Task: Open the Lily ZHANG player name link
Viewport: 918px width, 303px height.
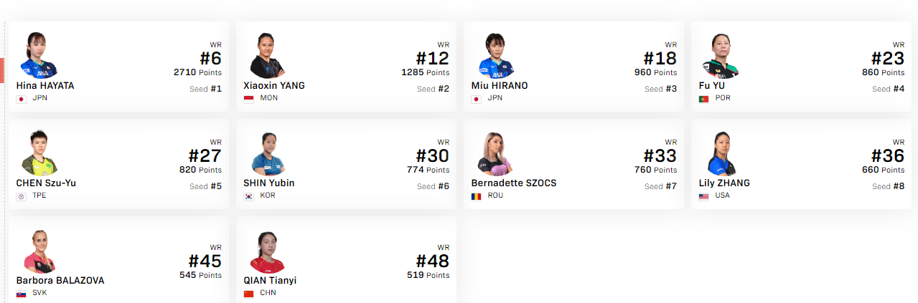Action: pyautogui.click(x=724, y=183)
